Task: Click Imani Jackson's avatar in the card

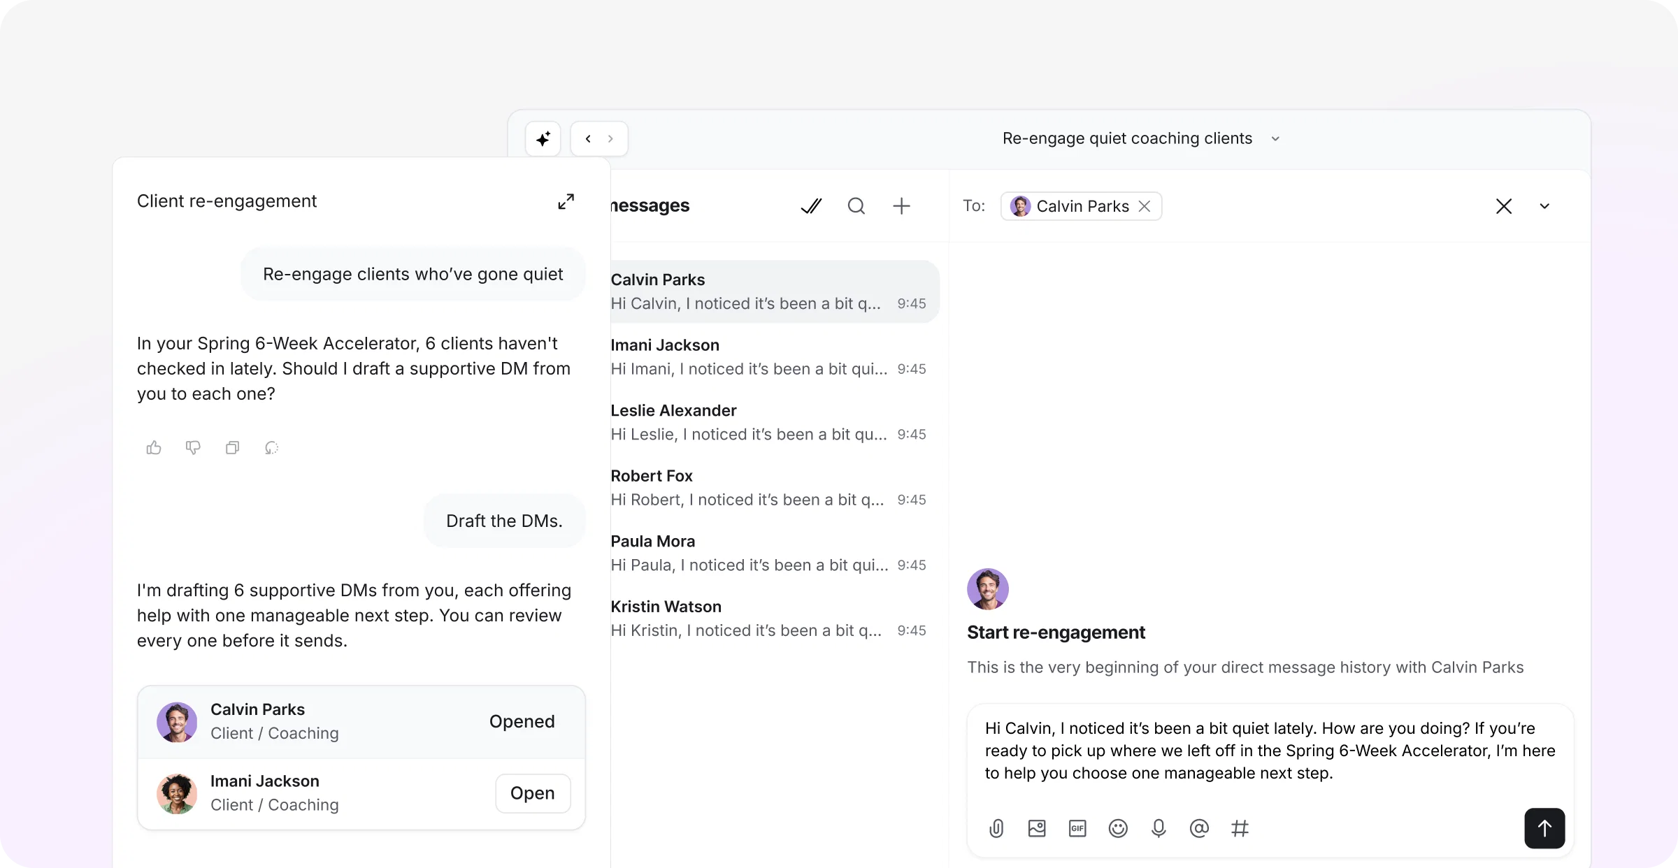Action: 177,793
